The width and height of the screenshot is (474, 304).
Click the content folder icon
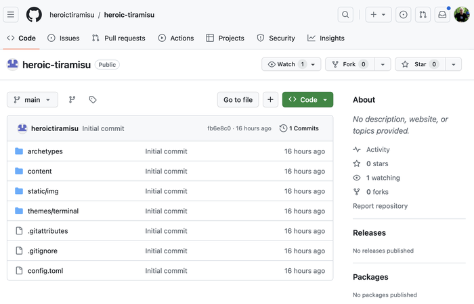pos(19,171)
